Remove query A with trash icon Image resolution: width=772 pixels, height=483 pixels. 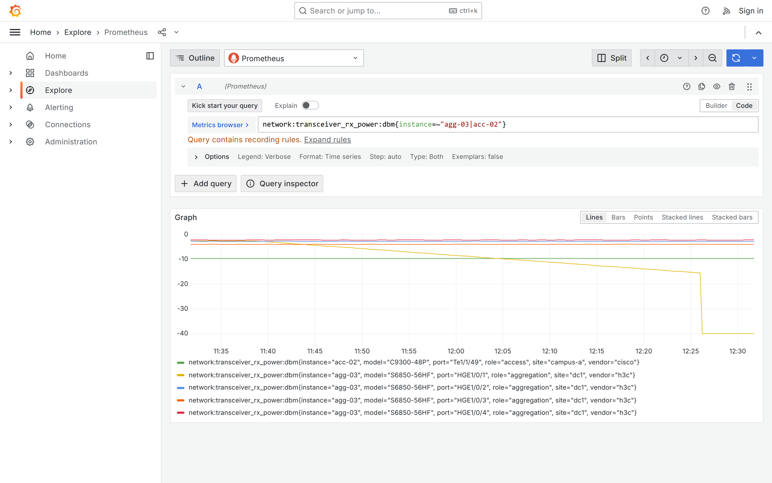(x=732, y=87)
